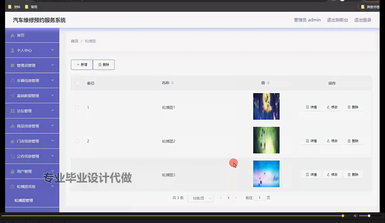Click the volume slider knob
Screen dimensions: 385x223
(x=369, y=216)
